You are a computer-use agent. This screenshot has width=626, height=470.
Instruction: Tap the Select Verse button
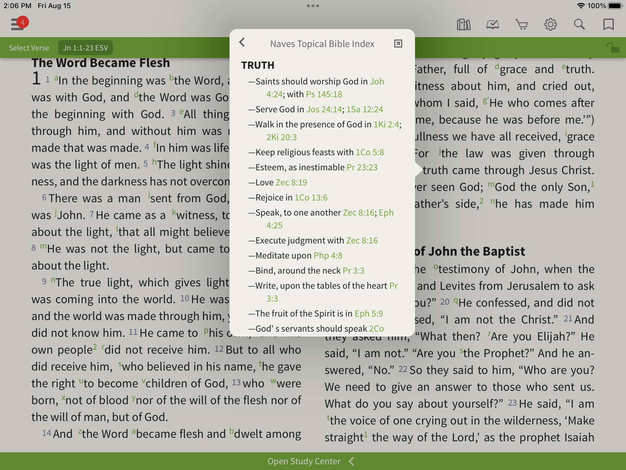29,48
